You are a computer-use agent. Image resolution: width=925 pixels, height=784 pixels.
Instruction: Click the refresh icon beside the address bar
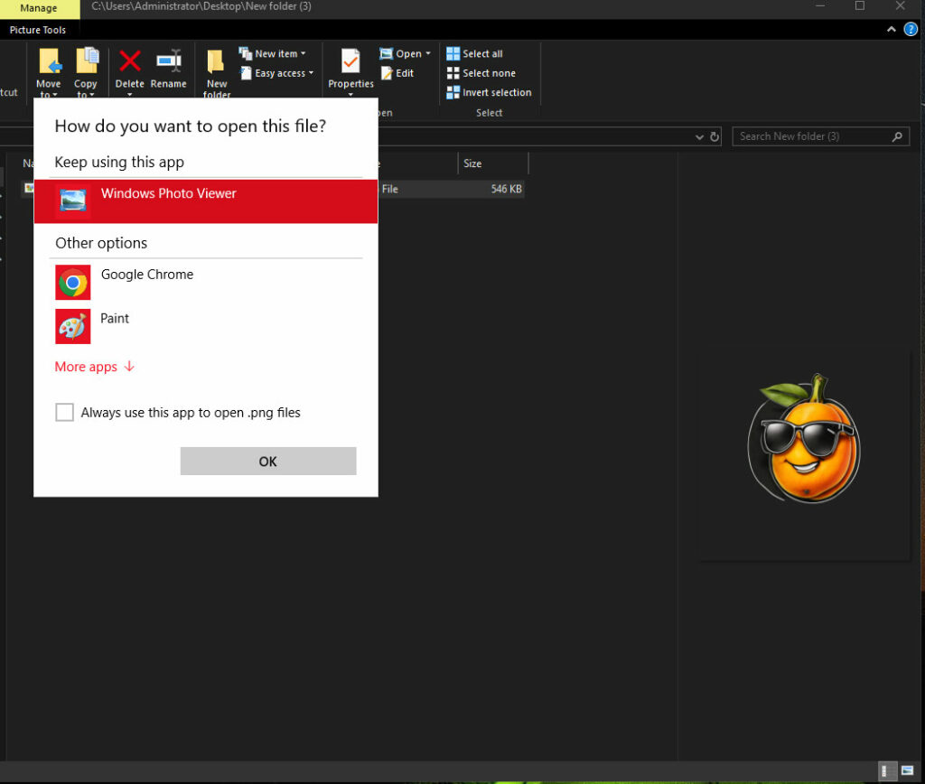(x=715, y=136)
